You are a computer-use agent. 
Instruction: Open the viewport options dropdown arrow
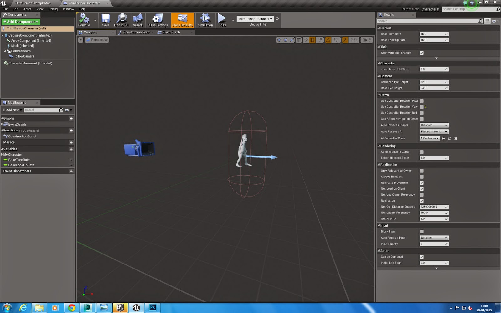click(80, 40)
